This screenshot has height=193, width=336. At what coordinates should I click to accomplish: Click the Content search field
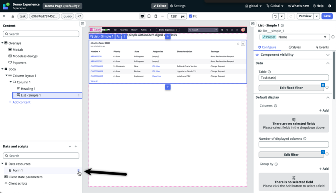pos(41,34)
